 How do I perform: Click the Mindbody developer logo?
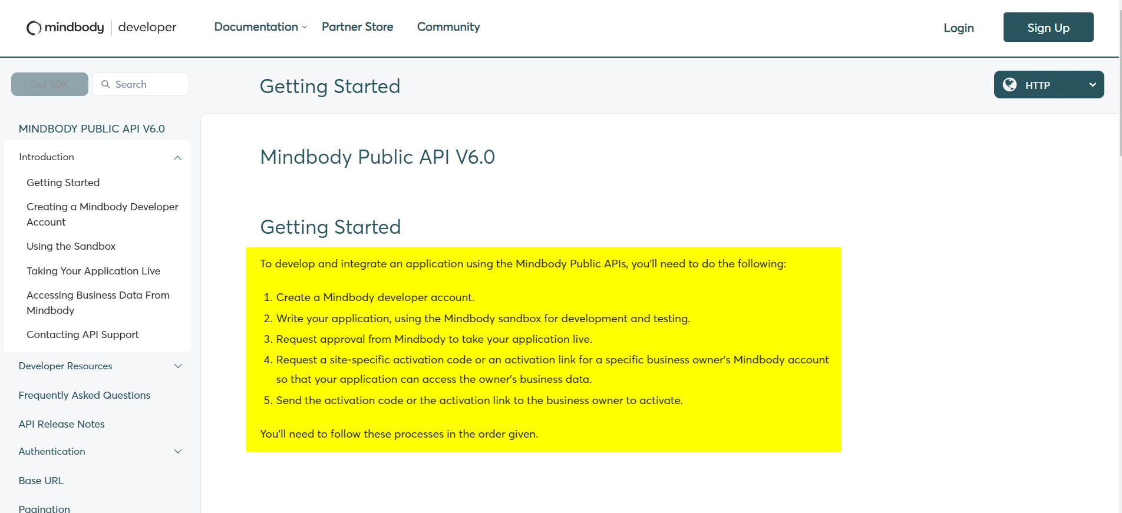tap(101, 28)
